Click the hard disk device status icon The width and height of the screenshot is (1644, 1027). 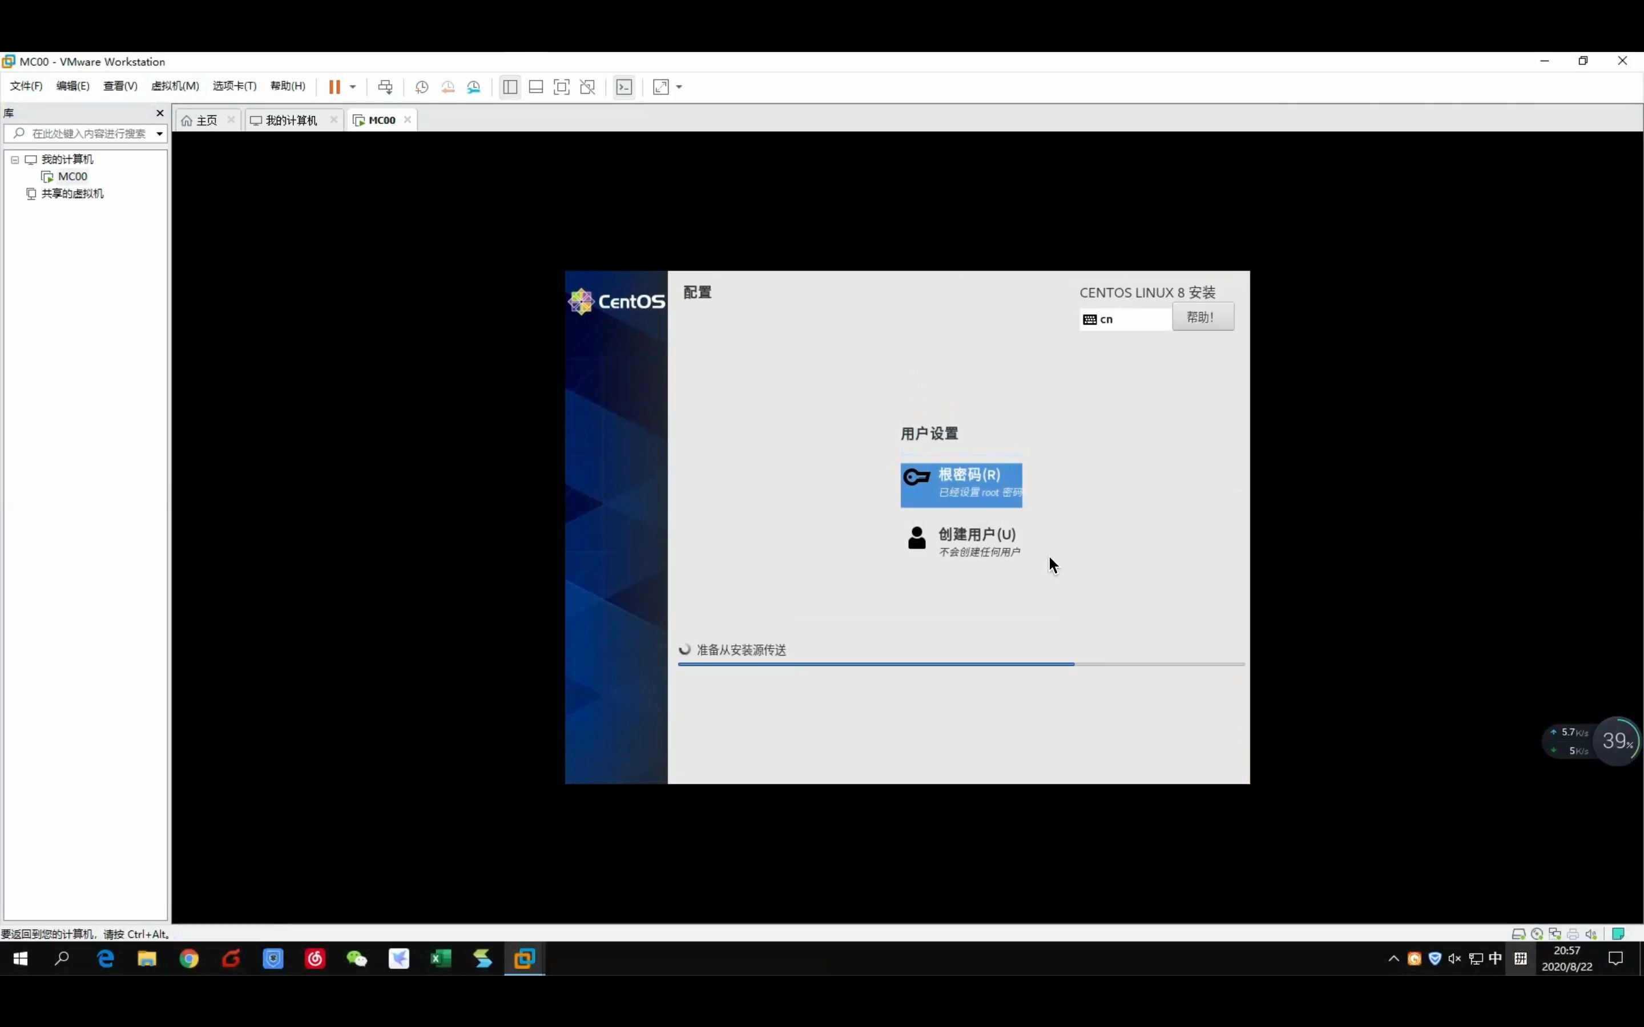1519,934
